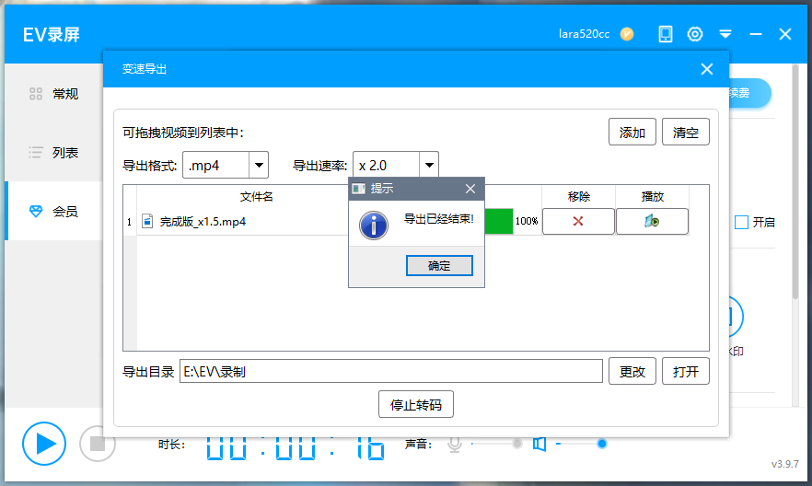Click the 添加 button to add videos

[x=632, y=132]
